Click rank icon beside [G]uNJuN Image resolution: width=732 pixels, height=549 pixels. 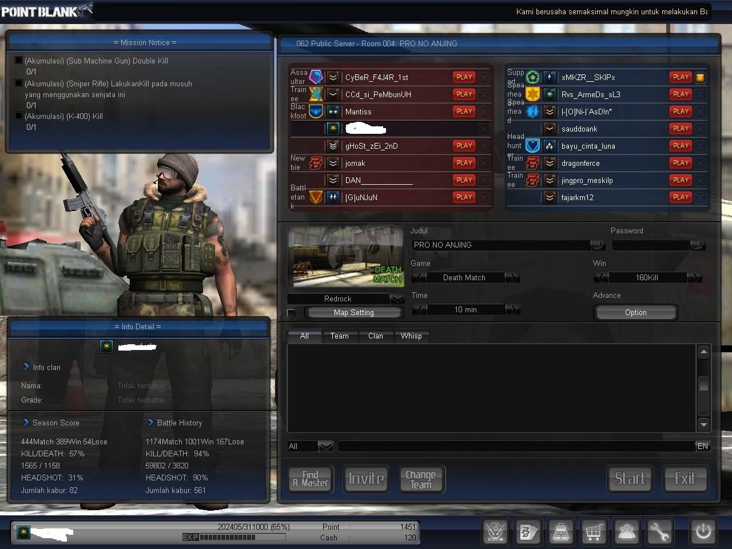(333, 197)
